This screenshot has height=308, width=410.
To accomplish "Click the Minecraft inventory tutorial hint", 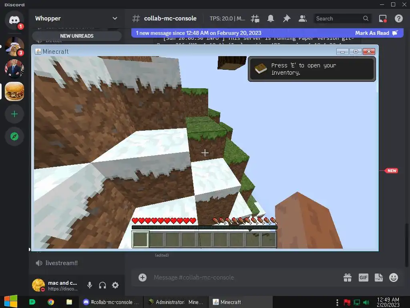I will click(x=312, y=69).
